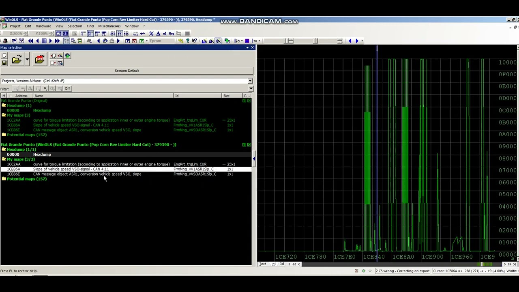Collapse the Hexdump (1/1) folder

point(4,150)
